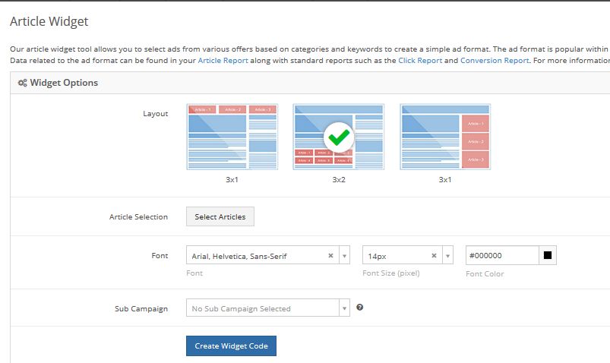This screenshot has width=610, height=363.
Task: Click the Arial, Helvetica, Sans-Serif font field
Action: tap(254, 256)
